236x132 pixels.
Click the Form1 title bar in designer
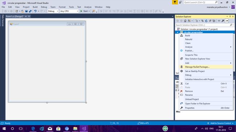point(47,24)
